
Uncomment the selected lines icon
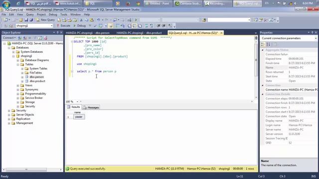click(152, 26)
